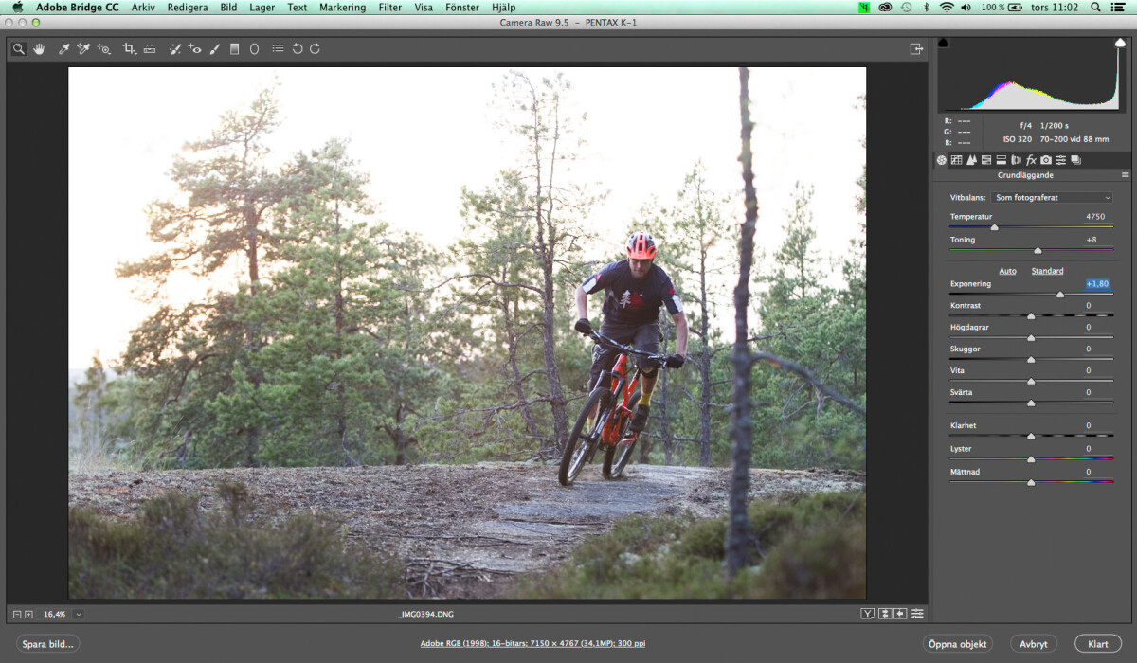Toggle the before/after view Y button
Screen dimensions: 1137x663
(867, 614)
